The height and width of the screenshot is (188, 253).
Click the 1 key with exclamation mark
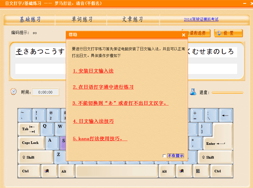tap(39, 115)
